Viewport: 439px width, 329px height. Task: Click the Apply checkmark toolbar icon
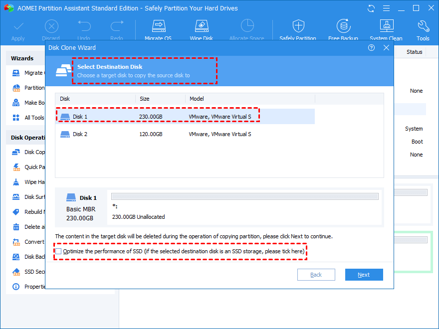click(18, 26)
